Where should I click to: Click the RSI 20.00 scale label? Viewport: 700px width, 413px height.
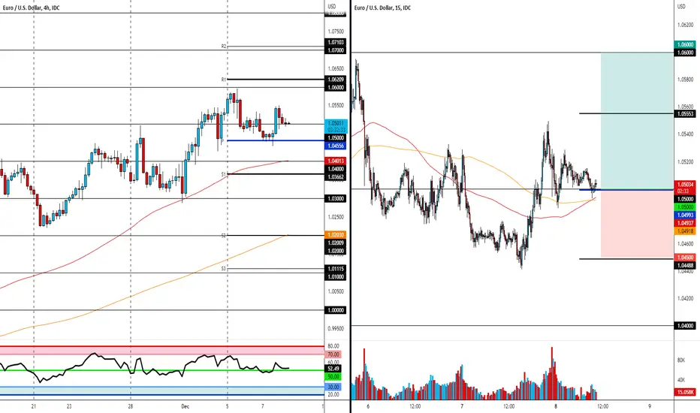pos(333,395)
